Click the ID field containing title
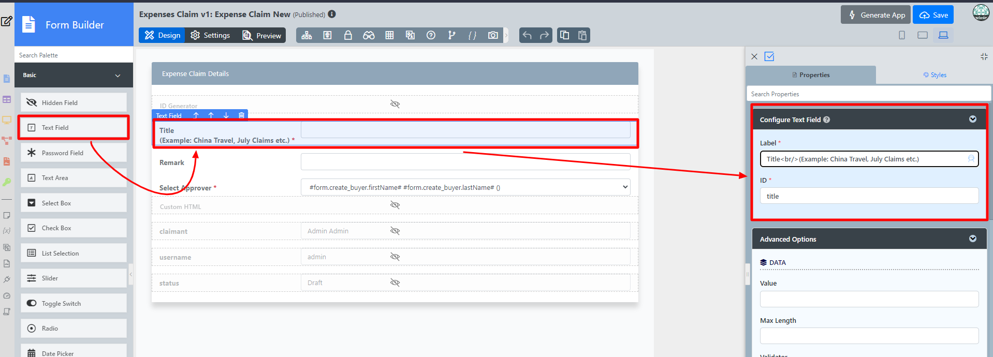This screenshot has height=357, width=993. tap(869, 196)
